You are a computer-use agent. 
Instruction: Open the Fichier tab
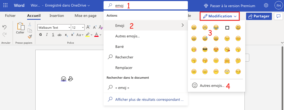(x=10, y=16)
